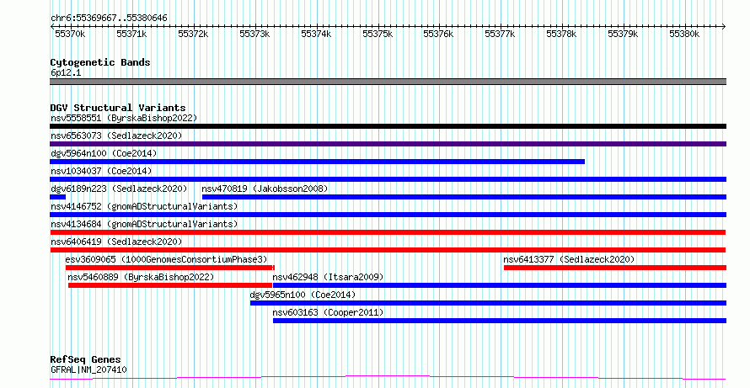The height and width of the screenshot is (388, 750).
Task: Click the 55371k ruler position
Action: 131,34
